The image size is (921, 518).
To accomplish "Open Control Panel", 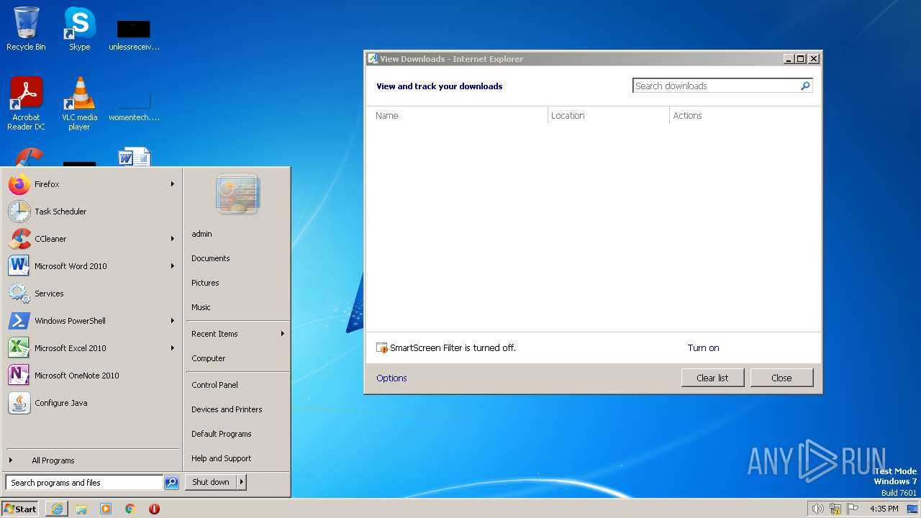I will [237, 385].
